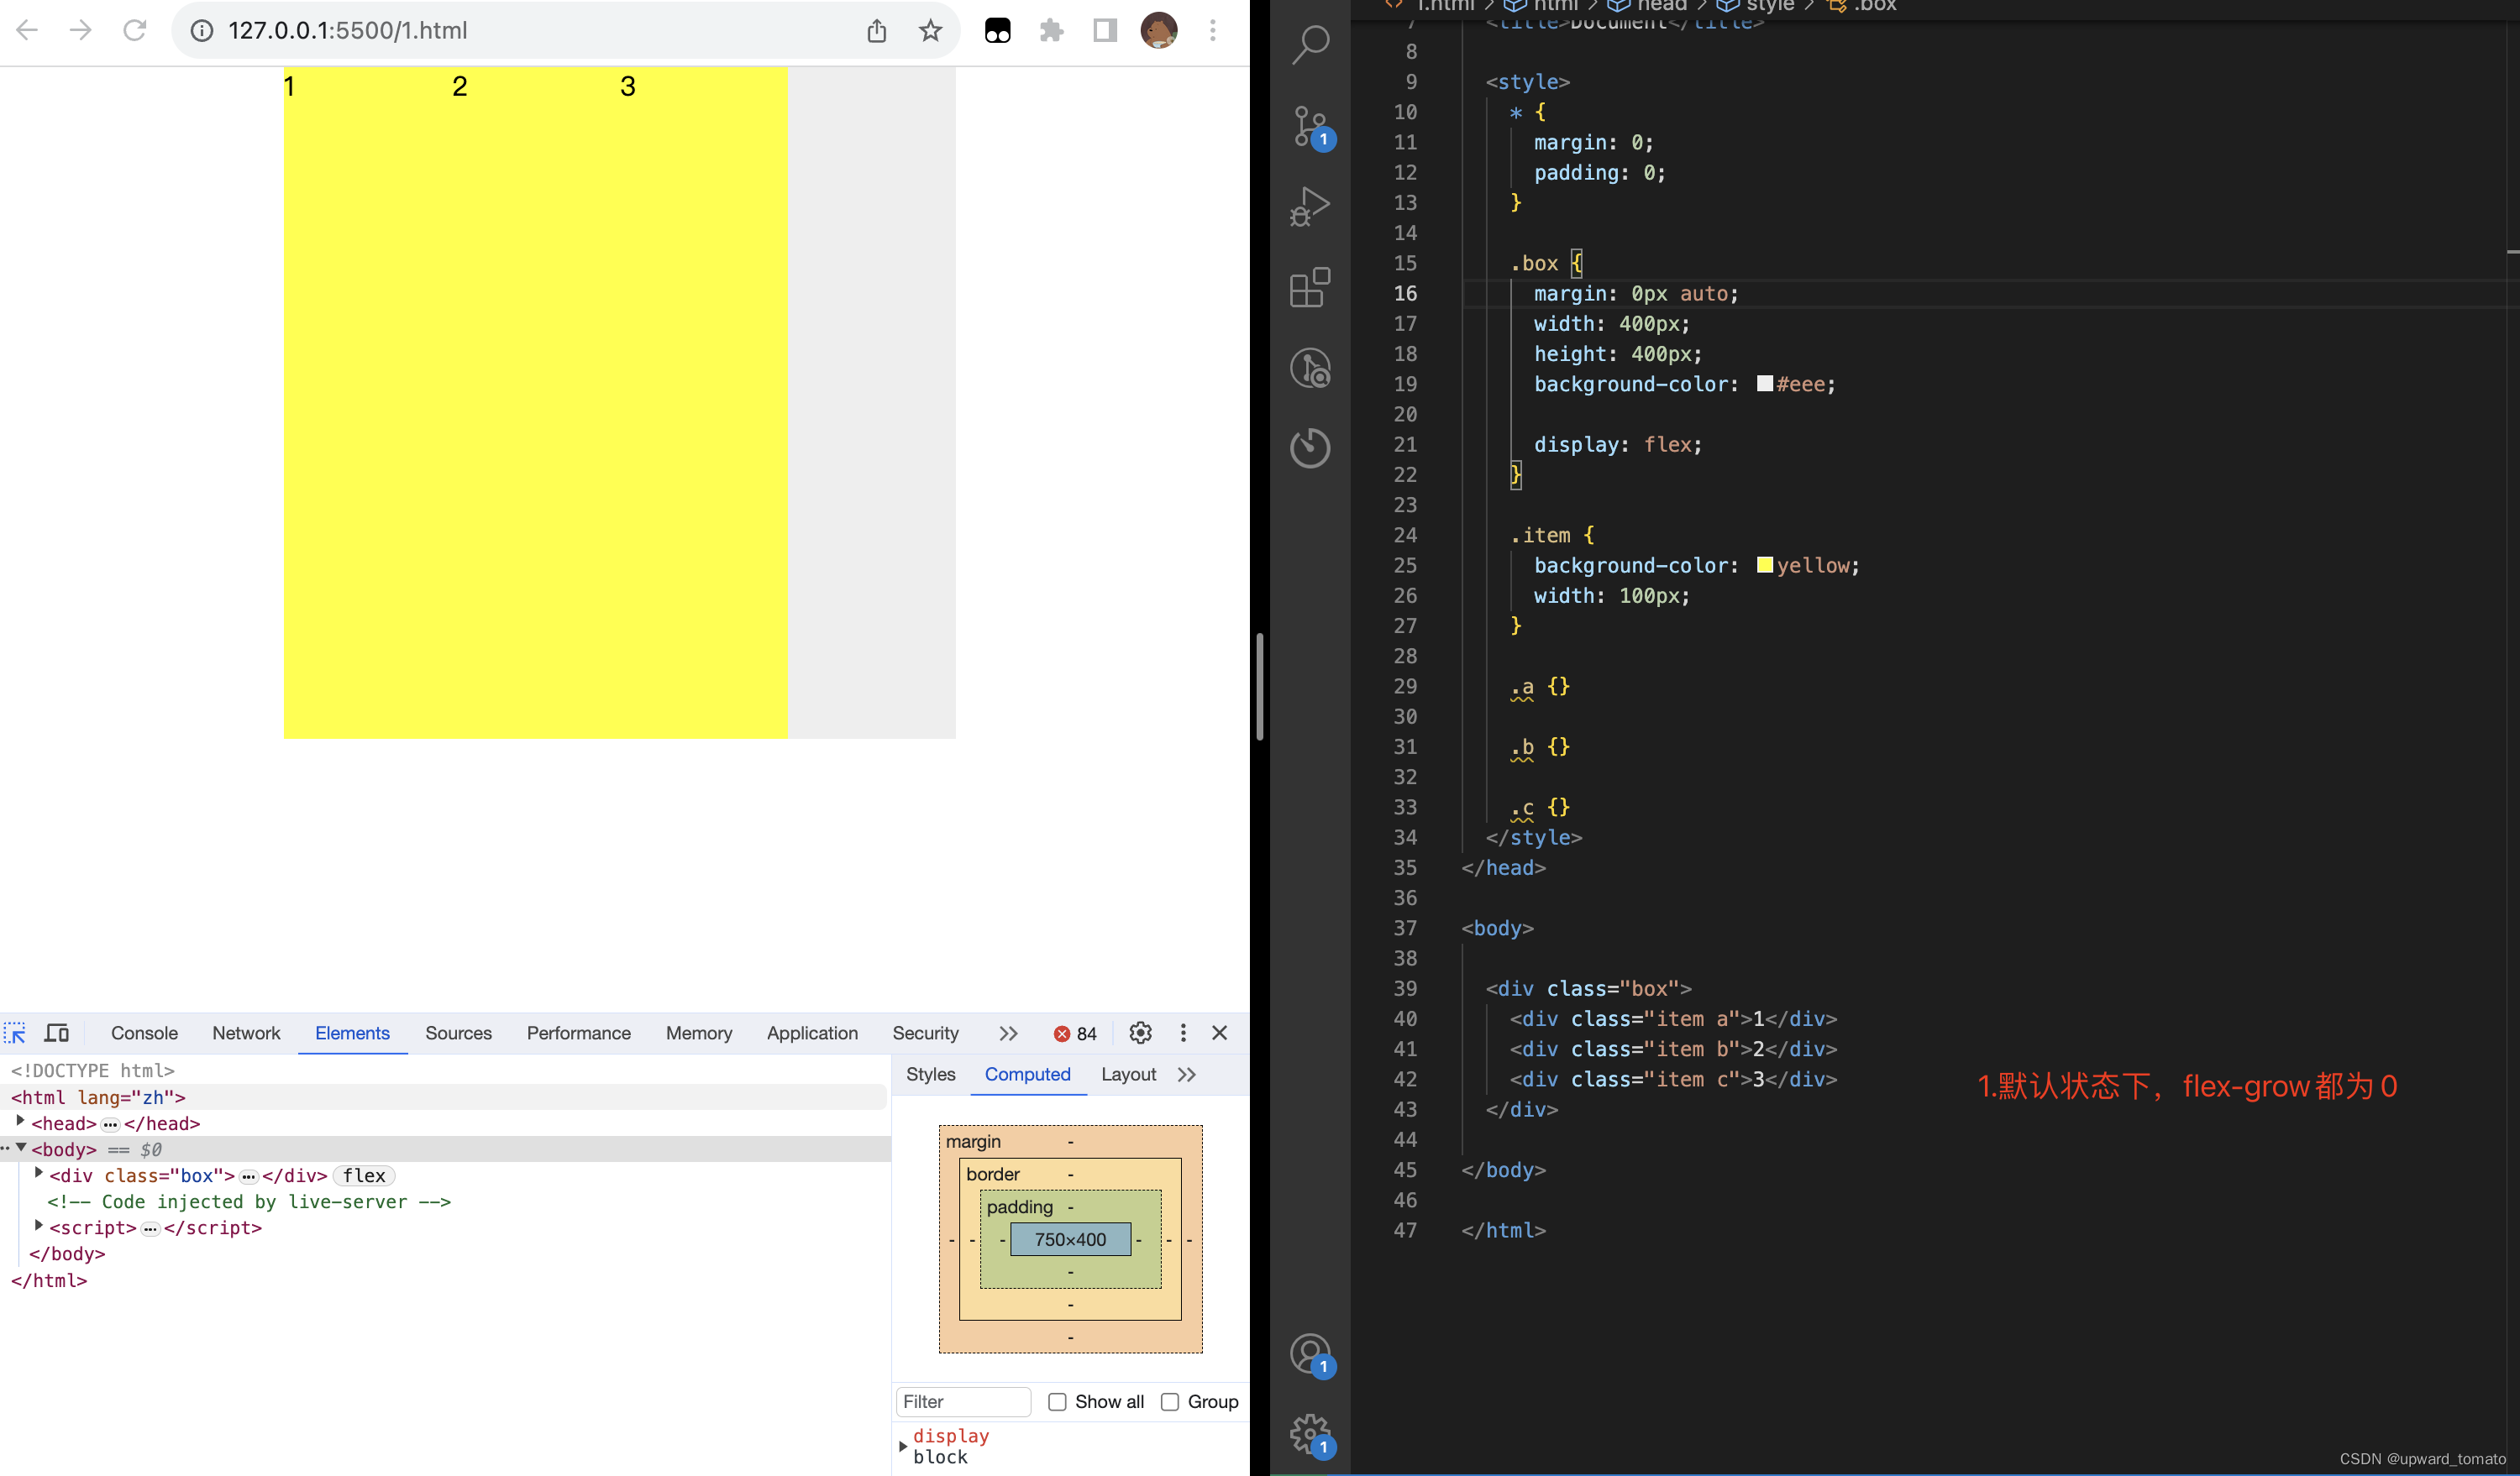This screenshot has width=2520, height=1476.
Task: Click the yellow item labeled 2
Action: (535, 403)
